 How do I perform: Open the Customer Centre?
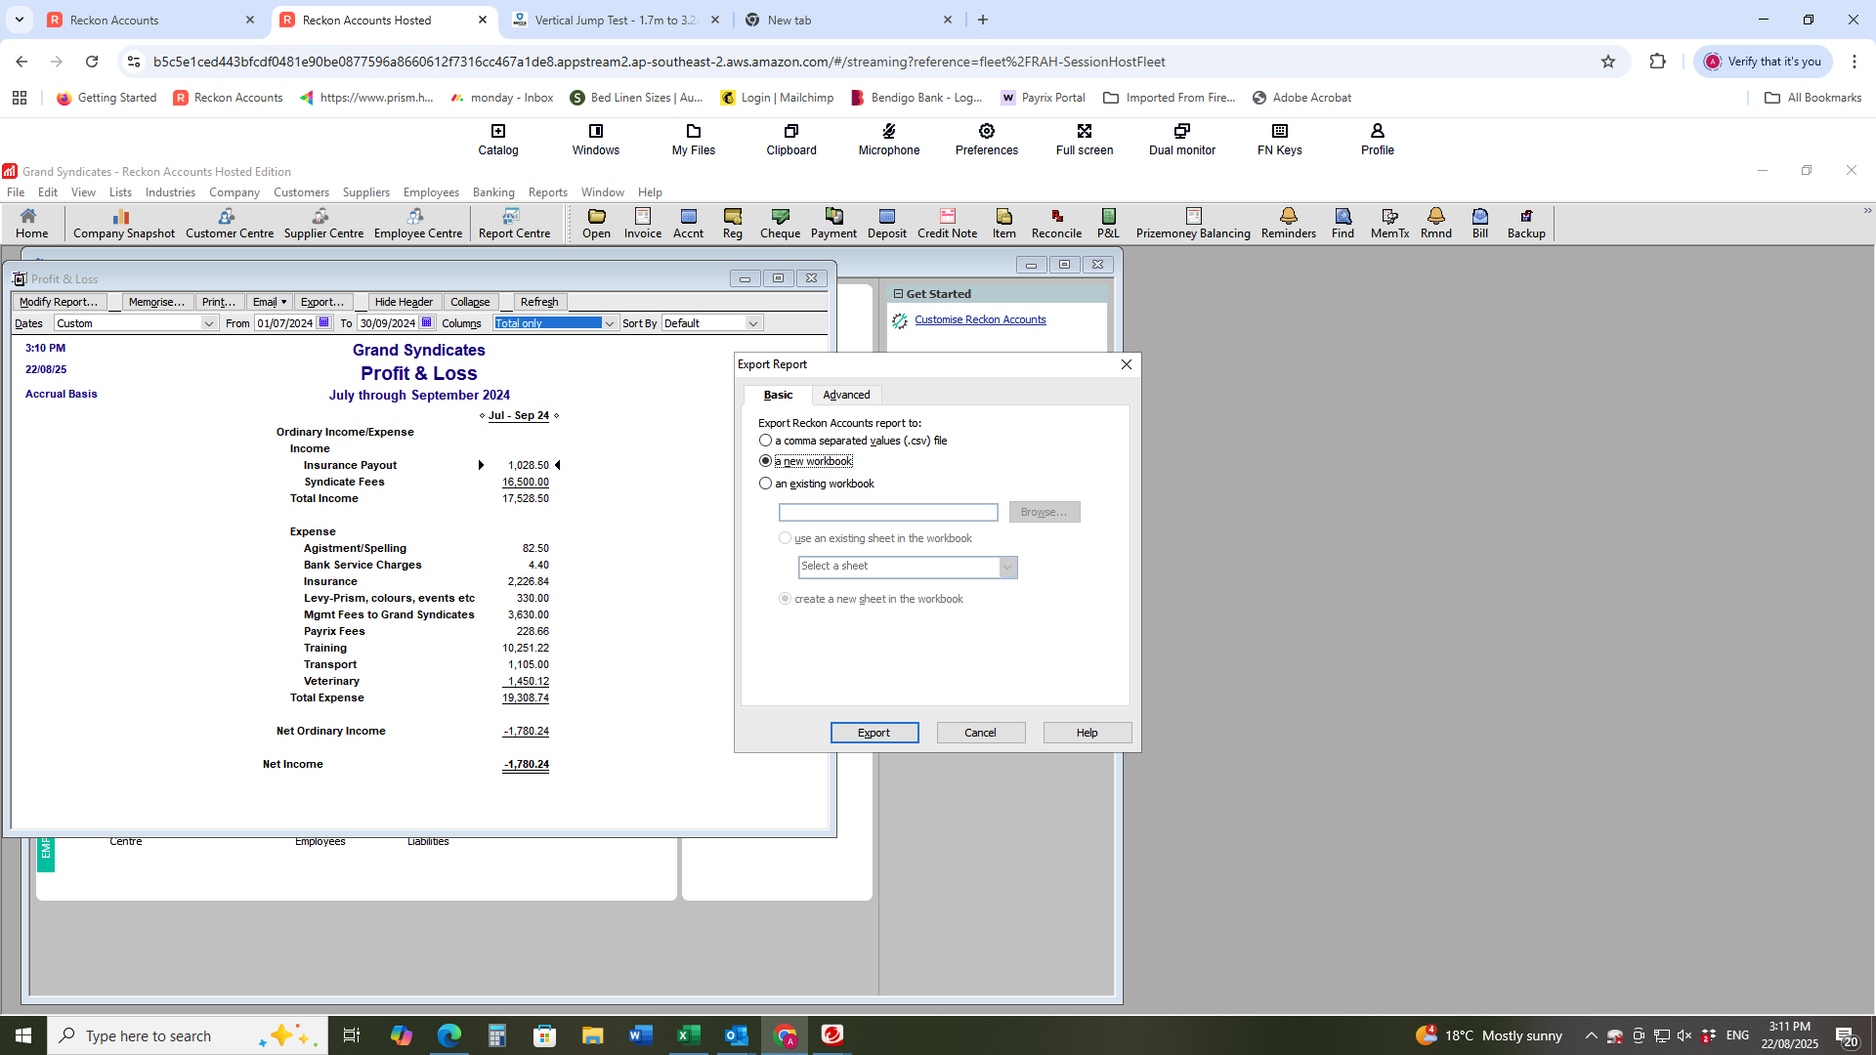click(229, 223)
